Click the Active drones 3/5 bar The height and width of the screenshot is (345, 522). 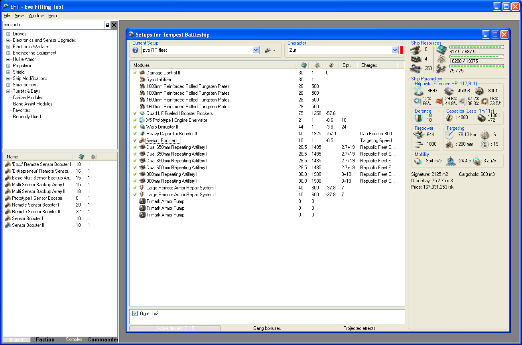tap(175, 328)
